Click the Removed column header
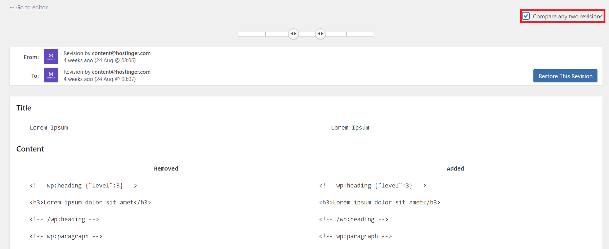The height and width of the screenshot is (249, 609). 166,168
